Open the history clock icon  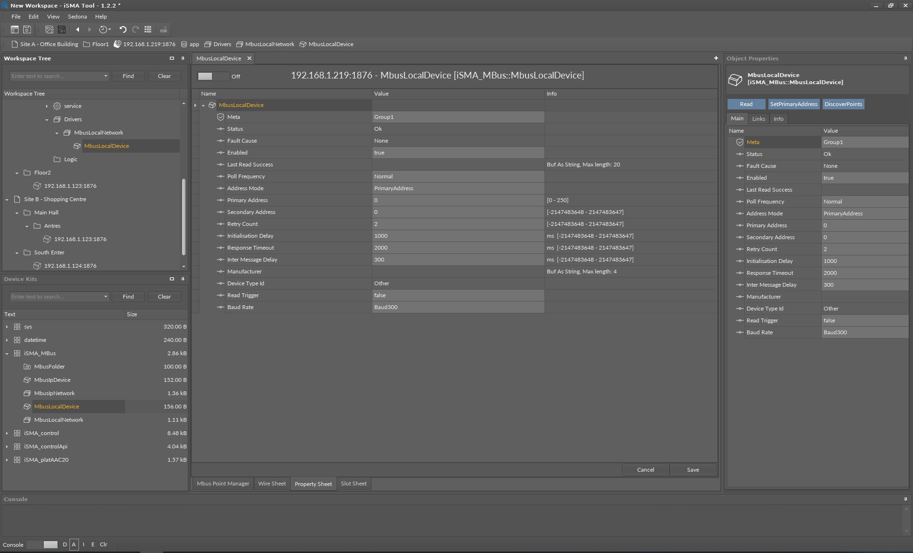click(x=104, y=29)
